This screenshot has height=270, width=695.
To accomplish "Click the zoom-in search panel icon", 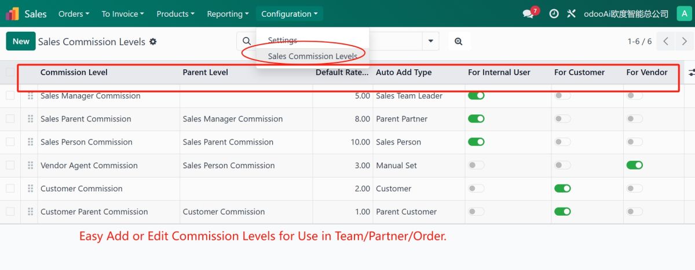I will [459, 41].
